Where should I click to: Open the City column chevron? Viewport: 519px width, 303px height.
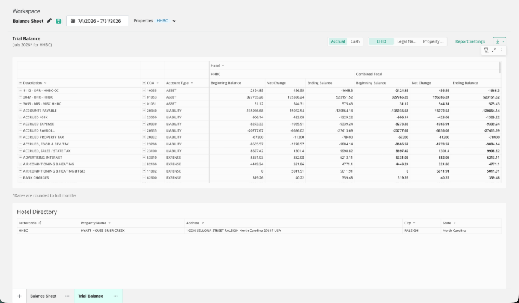pos(414,223)
